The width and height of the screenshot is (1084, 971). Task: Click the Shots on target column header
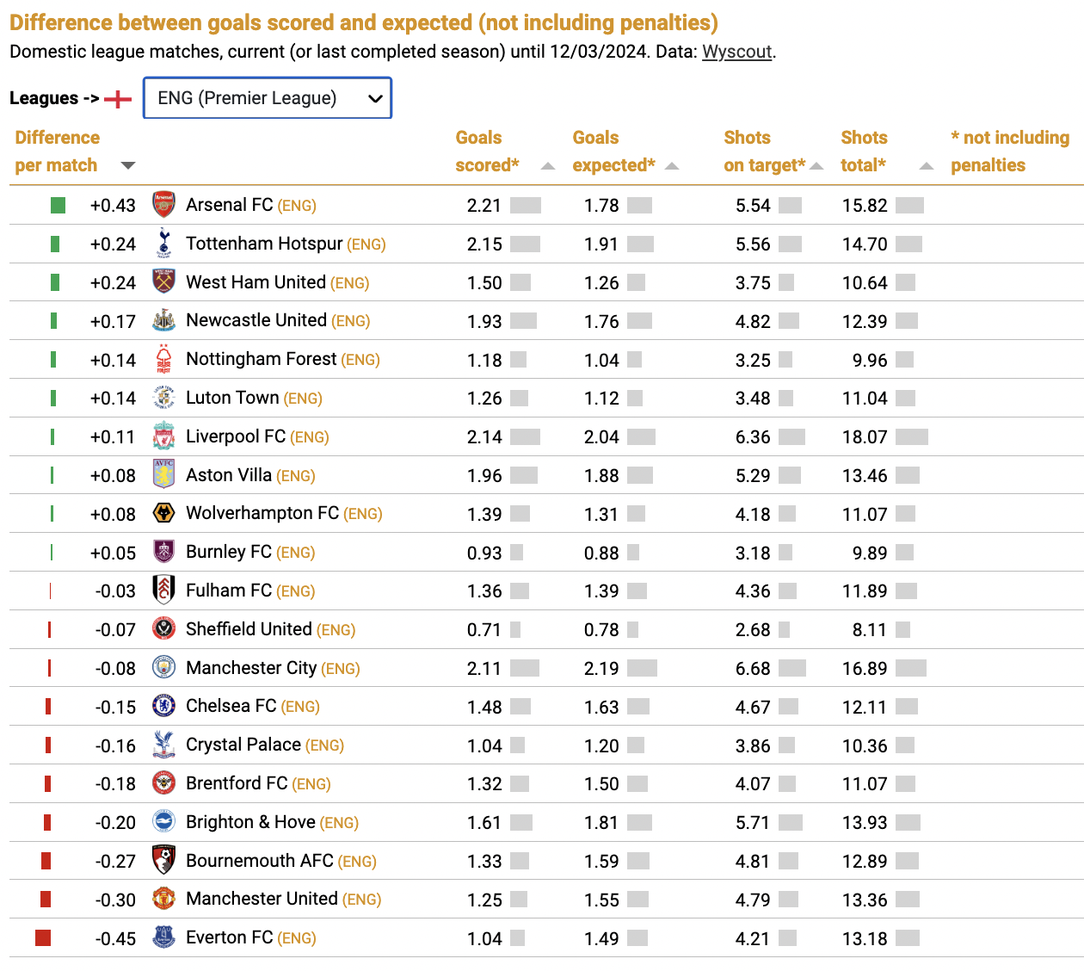click(765, 152)
